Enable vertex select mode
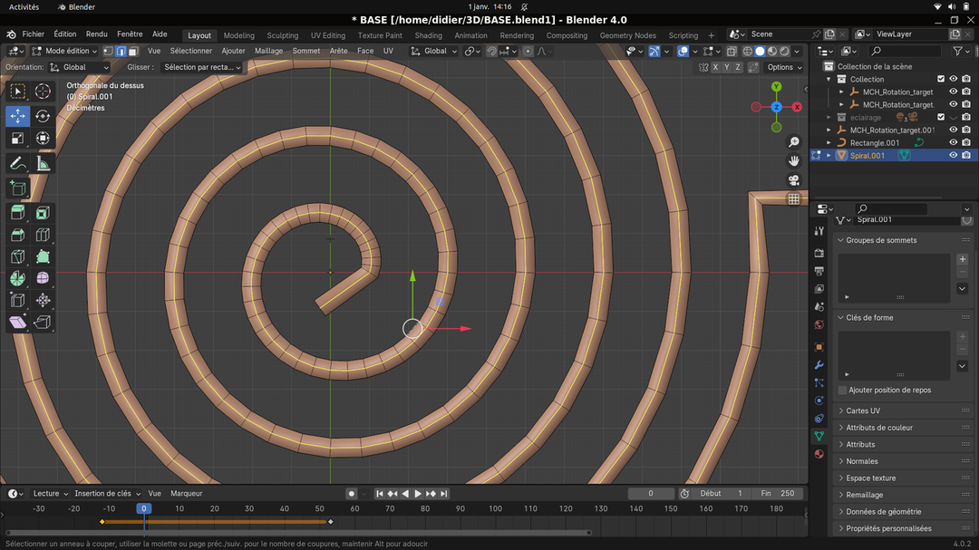This screenshot has height=550, width=979. tap(108, 51)
